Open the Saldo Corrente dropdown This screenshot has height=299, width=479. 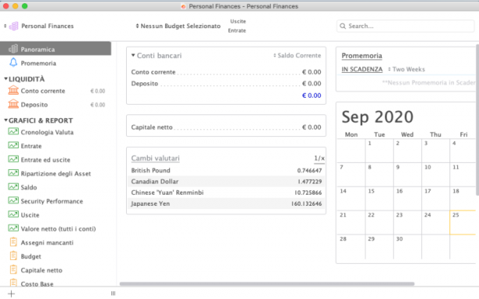(x=297, y=56)
